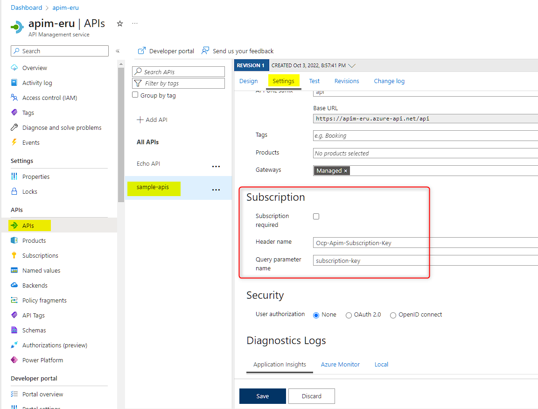Click the Developer portal external link icon
This screenshot has width=538, height=409.
(x=142, y=51)
